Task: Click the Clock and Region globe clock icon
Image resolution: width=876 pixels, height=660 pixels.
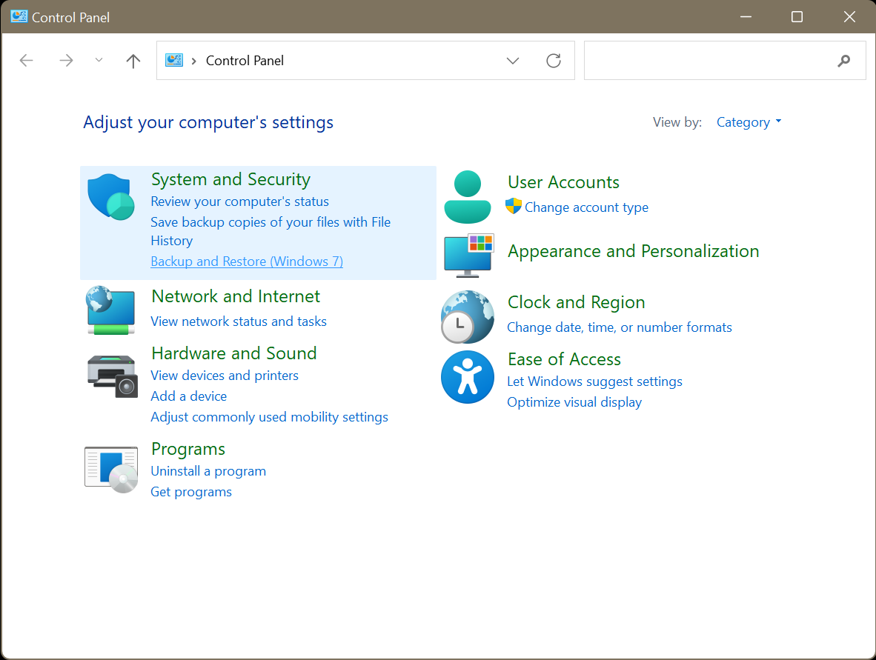Action: tap(468, 317)
